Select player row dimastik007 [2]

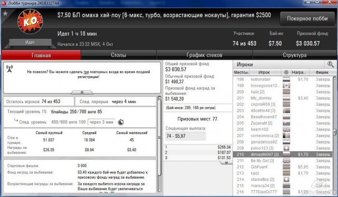coord(282,155)
